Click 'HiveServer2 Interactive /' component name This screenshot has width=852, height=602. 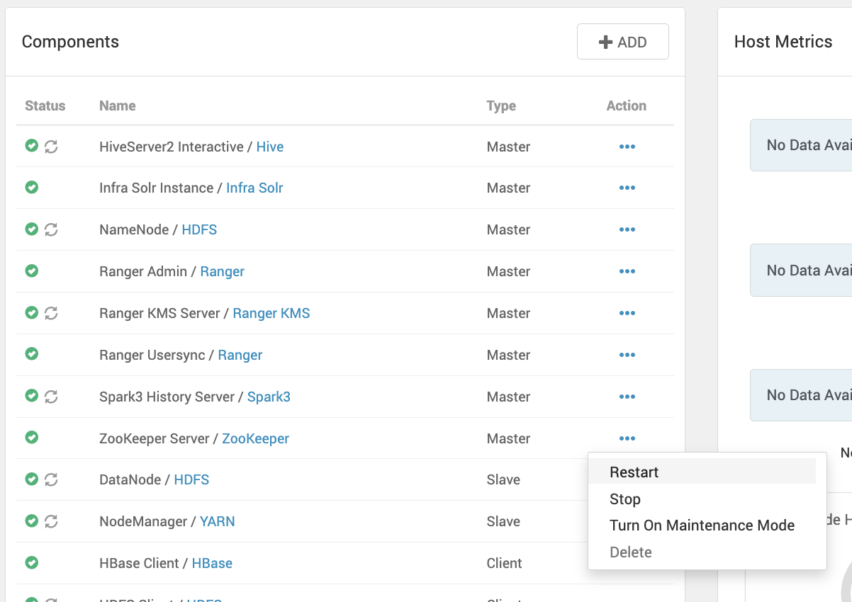[x=176, y=147]
